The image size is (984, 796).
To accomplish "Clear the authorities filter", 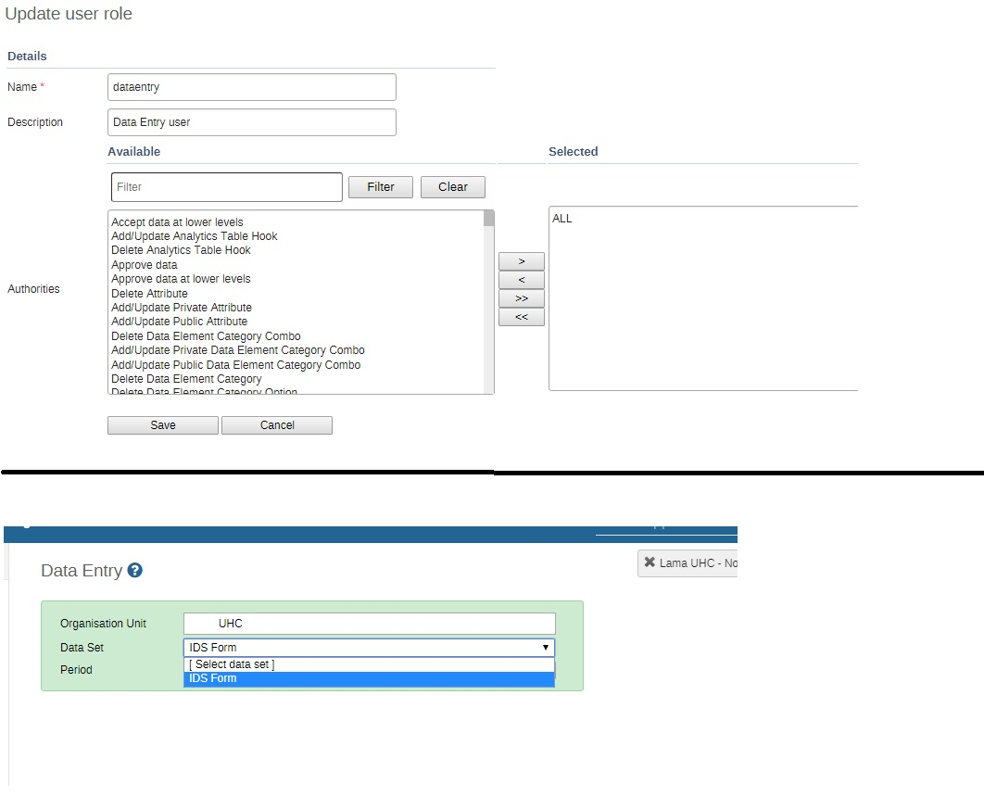I will [x=452, y=187].
